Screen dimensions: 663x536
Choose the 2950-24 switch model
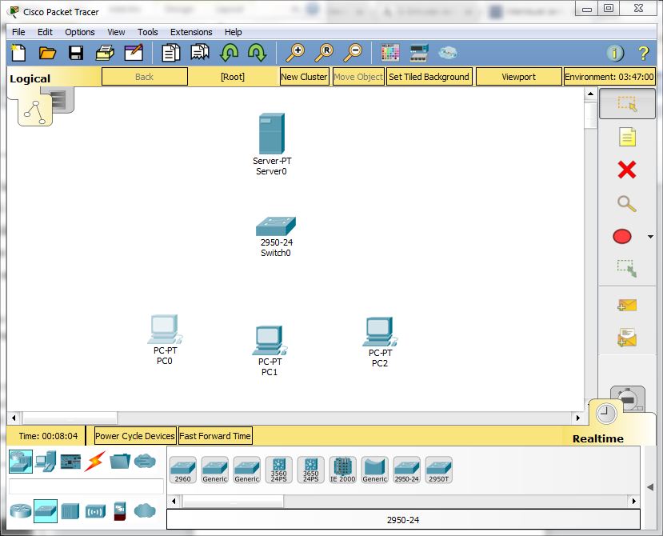point(406,470)
